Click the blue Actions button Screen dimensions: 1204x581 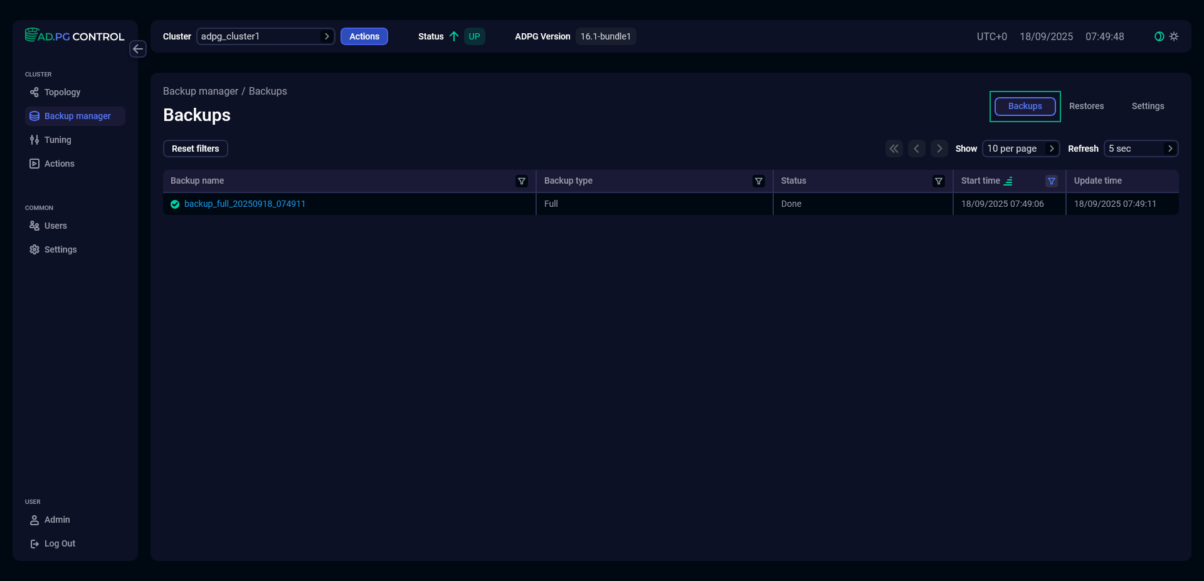[364, 36]
